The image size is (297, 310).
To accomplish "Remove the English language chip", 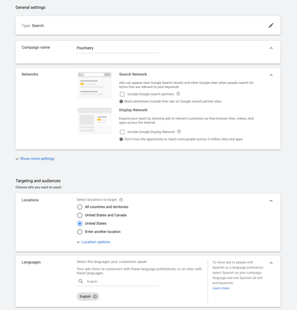I will click(x=95, y=296).
